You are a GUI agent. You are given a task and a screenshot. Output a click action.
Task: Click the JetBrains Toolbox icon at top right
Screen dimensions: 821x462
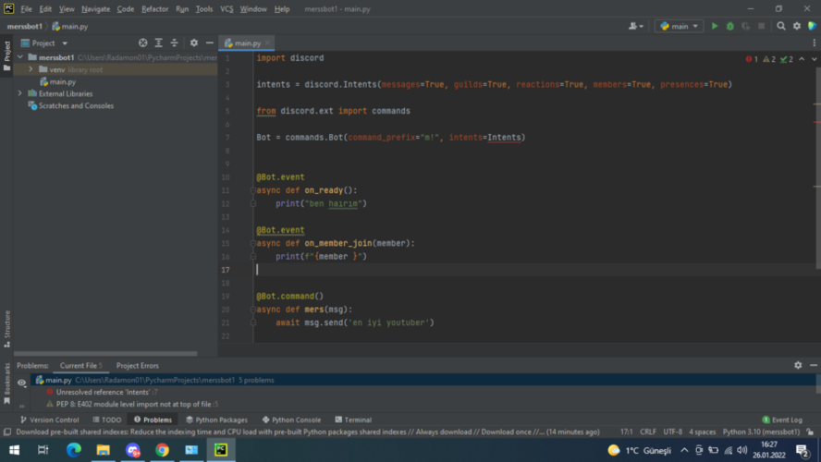point(812,26)
